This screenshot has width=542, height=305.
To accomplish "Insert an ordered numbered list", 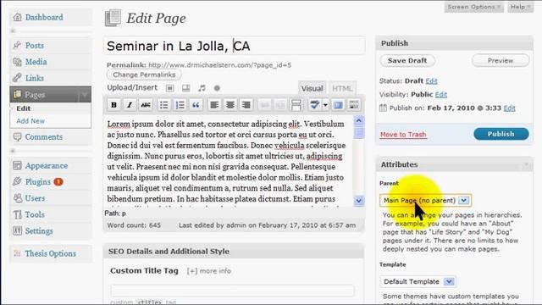I will click(x=180, y=105).
